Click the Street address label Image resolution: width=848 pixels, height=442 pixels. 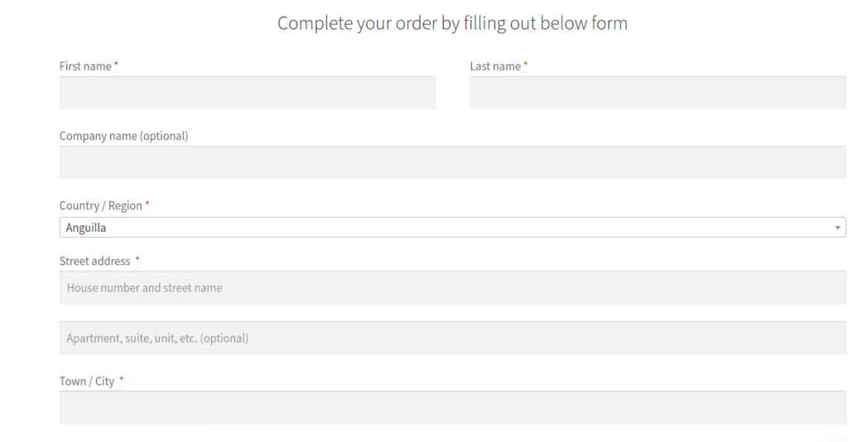pos(94,261)
